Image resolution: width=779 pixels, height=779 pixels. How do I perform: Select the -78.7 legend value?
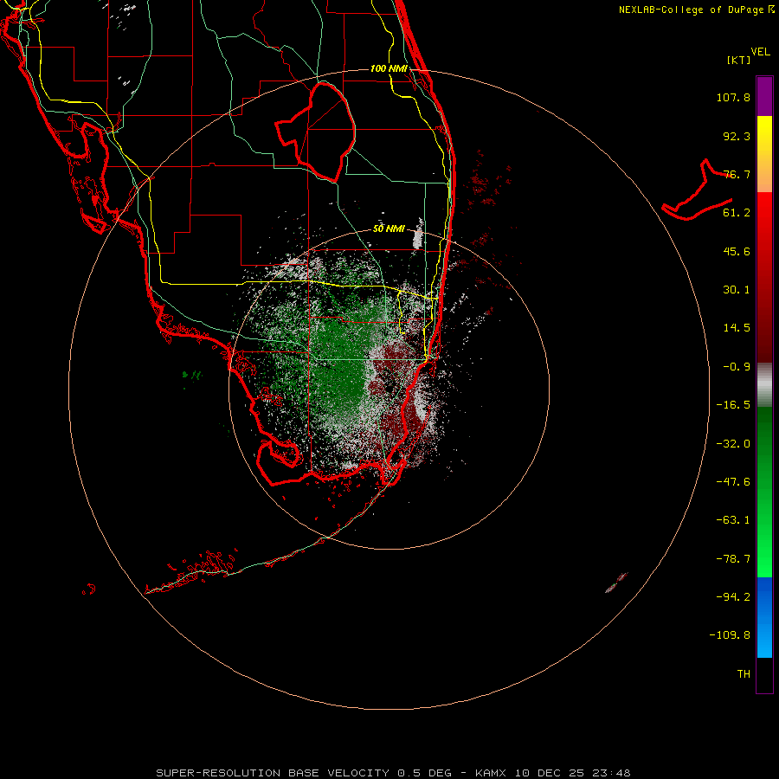pos(733,559)
